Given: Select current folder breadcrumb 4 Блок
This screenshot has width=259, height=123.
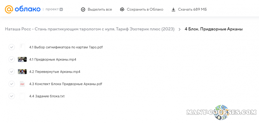Looking at the screenshot, I should (214, 29).
